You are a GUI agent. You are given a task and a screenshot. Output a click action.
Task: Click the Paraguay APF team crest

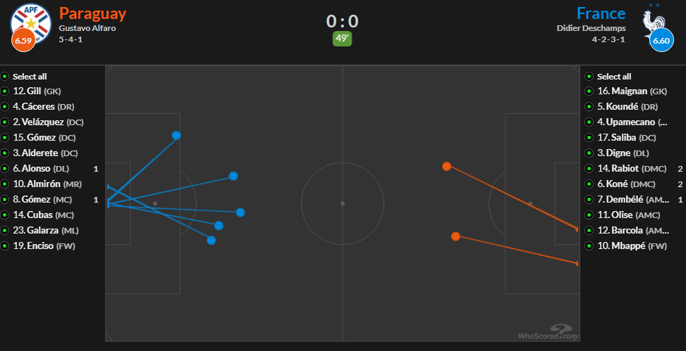31,23
